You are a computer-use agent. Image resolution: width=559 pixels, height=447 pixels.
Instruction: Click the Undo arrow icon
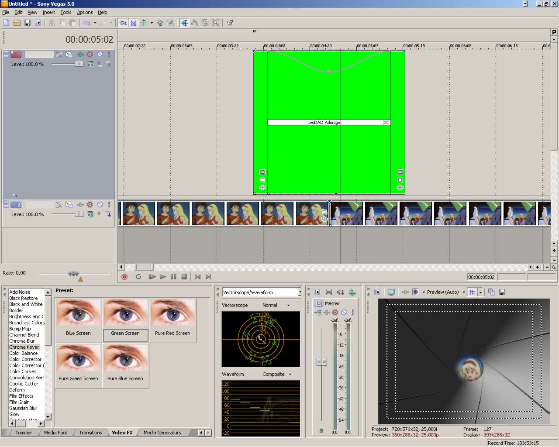click(x=87, y=23)
